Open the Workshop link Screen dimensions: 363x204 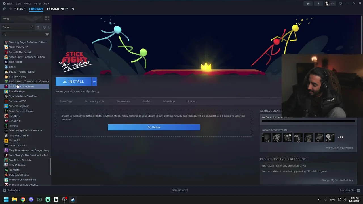(x=169, y=101)
